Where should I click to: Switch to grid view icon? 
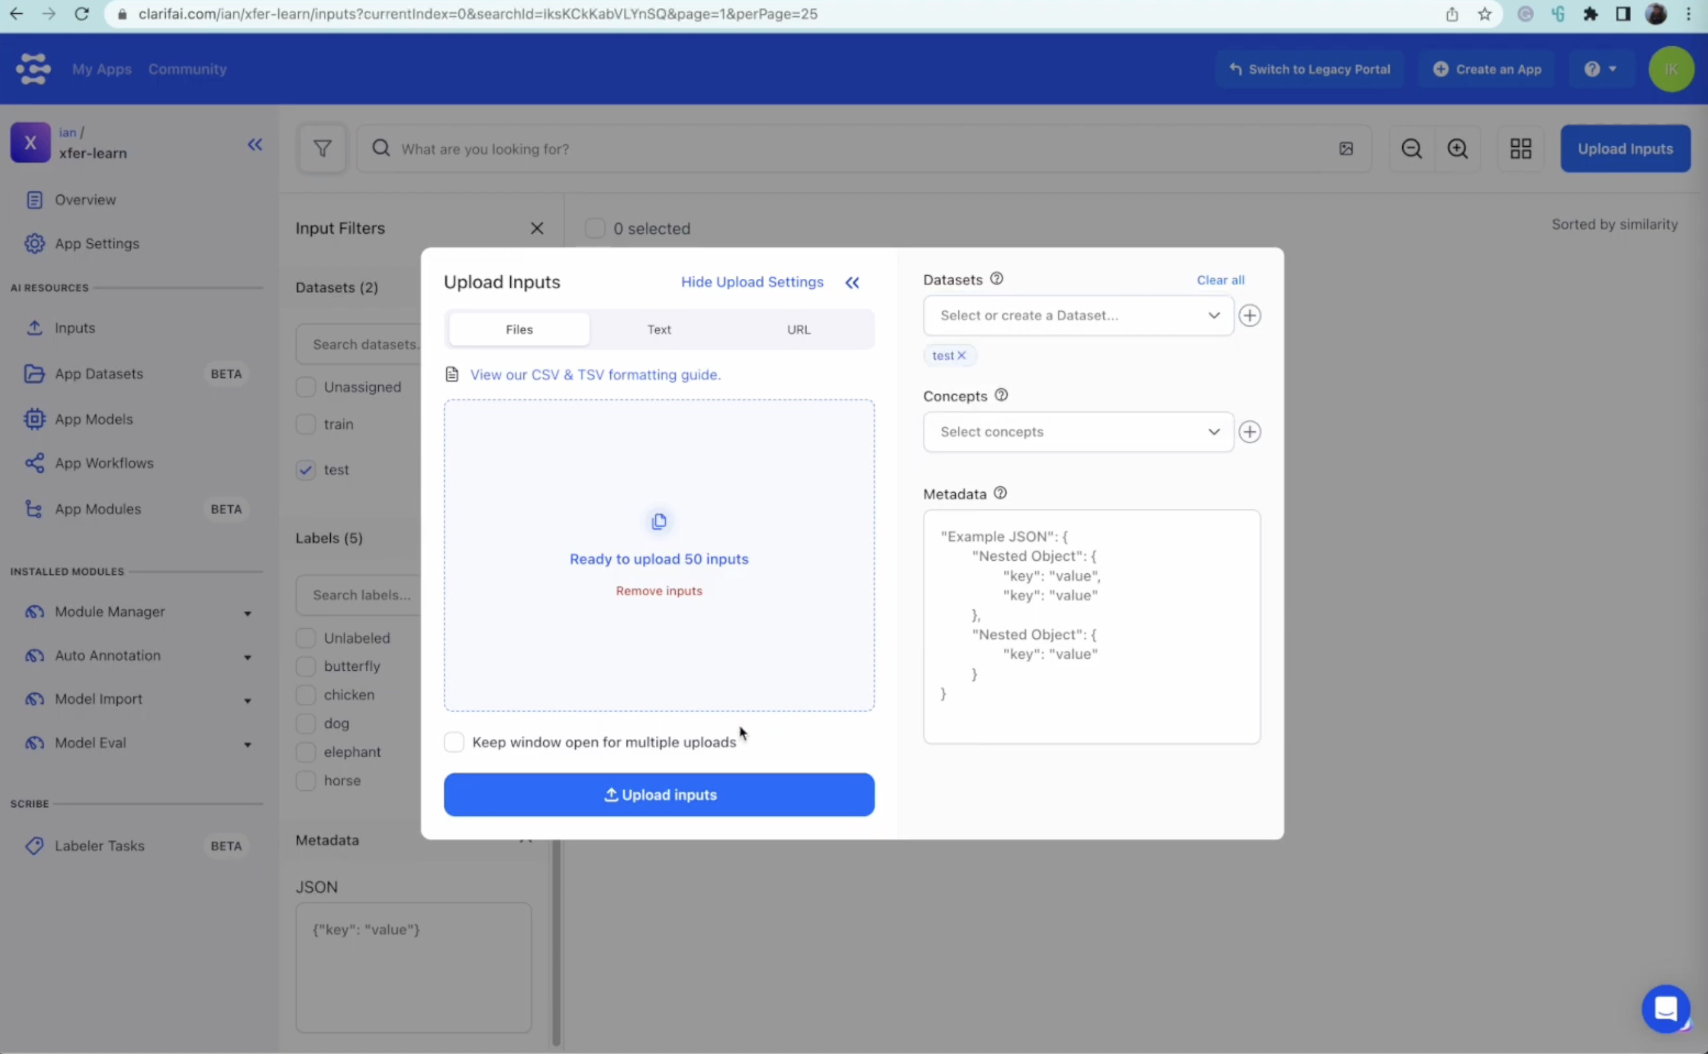[x=1520, y=149]
